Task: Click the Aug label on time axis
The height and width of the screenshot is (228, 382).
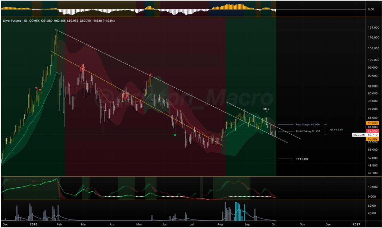Action: 220,224
